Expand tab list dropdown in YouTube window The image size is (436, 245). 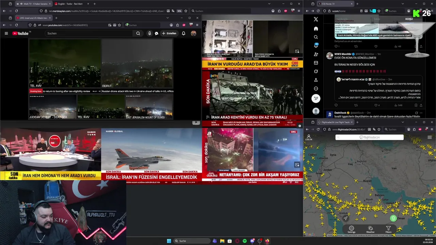(168, 18)
